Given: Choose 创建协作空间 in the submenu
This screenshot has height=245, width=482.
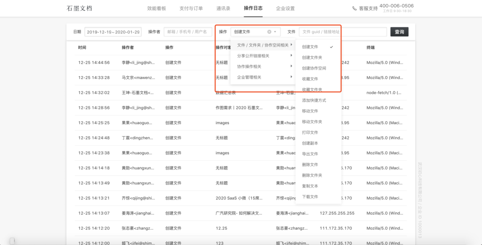Looking at the screenshot, I should click(x=314, y=68).
